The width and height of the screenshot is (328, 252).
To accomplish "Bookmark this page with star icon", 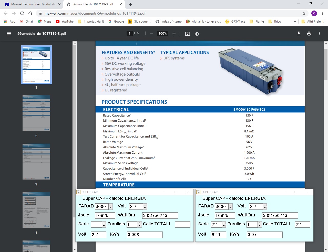I will pos(304,13).
